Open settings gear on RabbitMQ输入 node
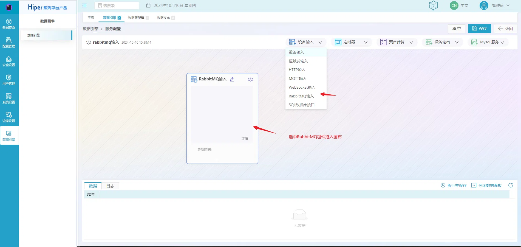Image resolution: width=521 pixels, height=247 pixels. [x=250, y=79]
